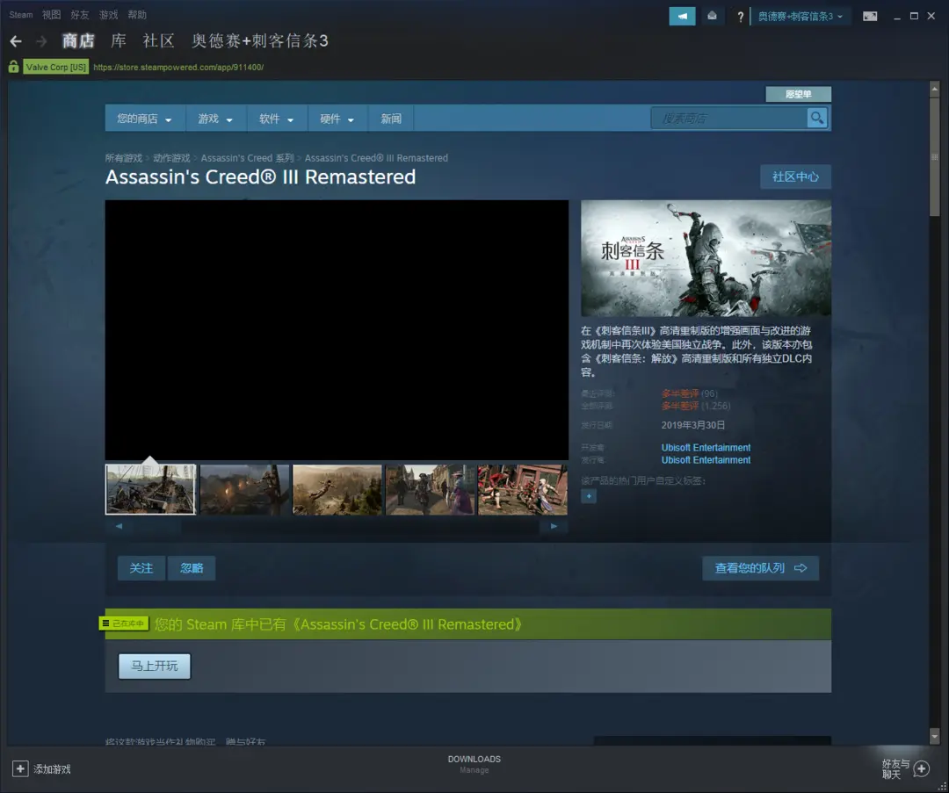Open account dropdown 奥德赛+刺客信条3

(800, 17)
